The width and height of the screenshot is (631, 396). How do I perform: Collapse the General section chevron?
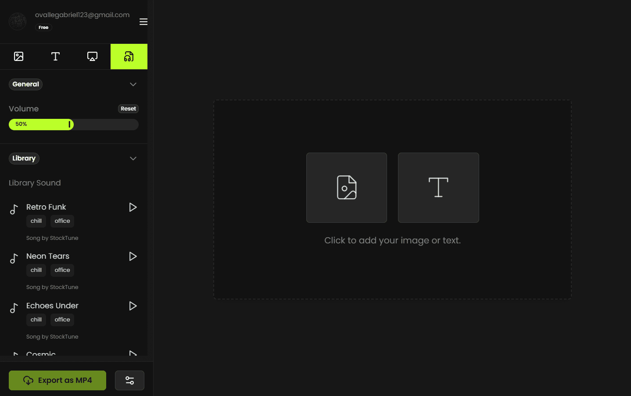pyautogui.click(x=133, y=84)
